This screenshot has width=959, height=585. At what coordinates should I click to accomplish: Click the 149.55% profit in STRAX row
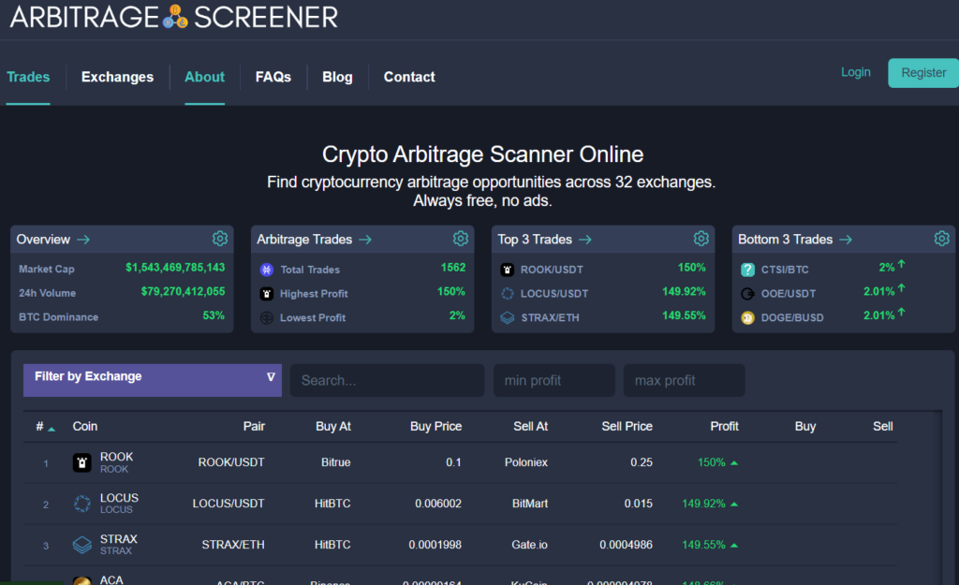(703, 545)
